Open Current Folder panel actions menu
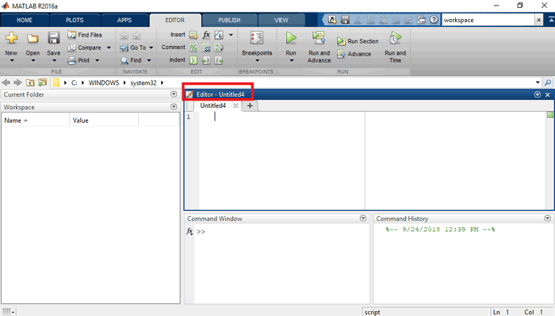Viewport: 555px width, 316px height. (174, 94)
